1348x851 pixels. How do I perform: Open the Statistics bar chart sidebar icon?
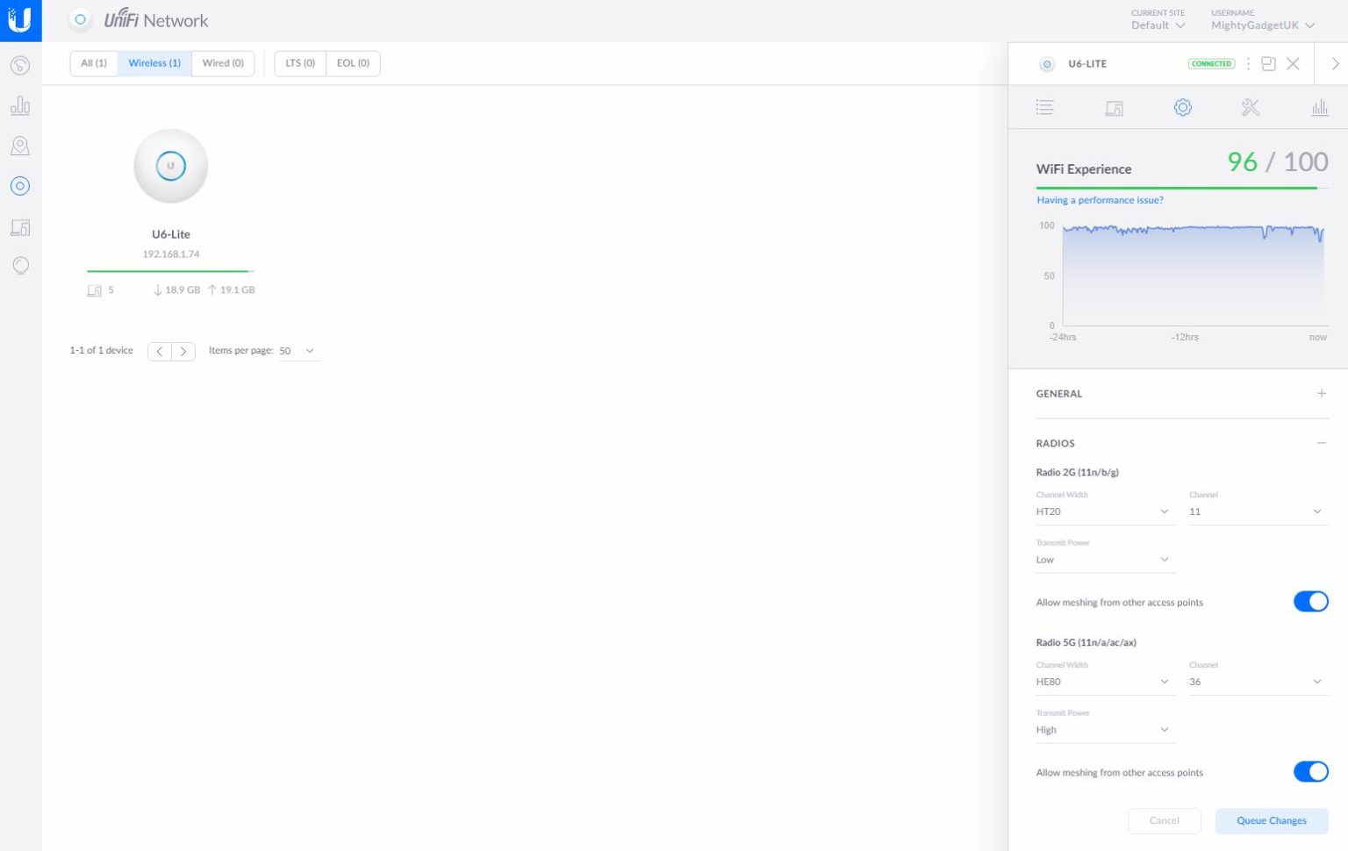[20, 106]
